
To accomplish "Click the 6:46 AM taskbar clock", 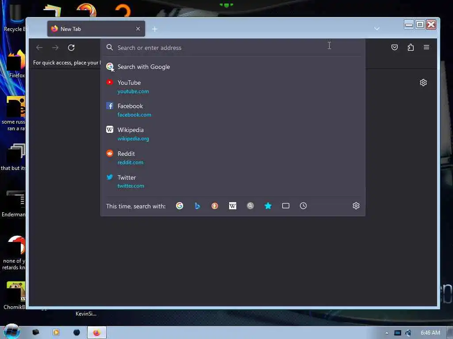I will pyautogui.click(x=430, y=333).
